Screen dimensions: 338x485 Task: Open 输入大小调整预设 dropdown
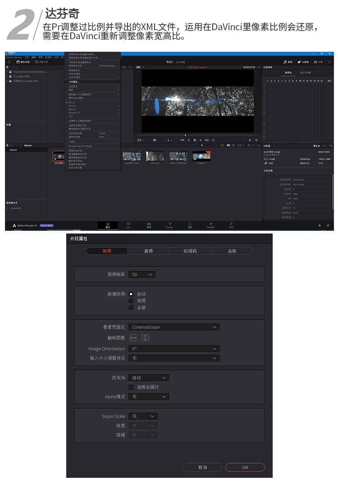[x=174, y=358]
